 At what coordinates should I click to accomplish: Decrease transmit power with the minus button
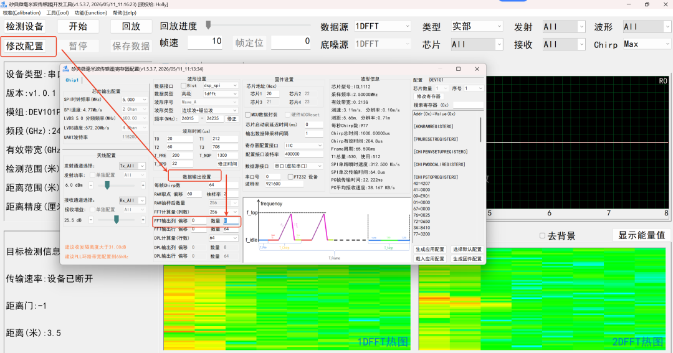click(x=91, y=186)
